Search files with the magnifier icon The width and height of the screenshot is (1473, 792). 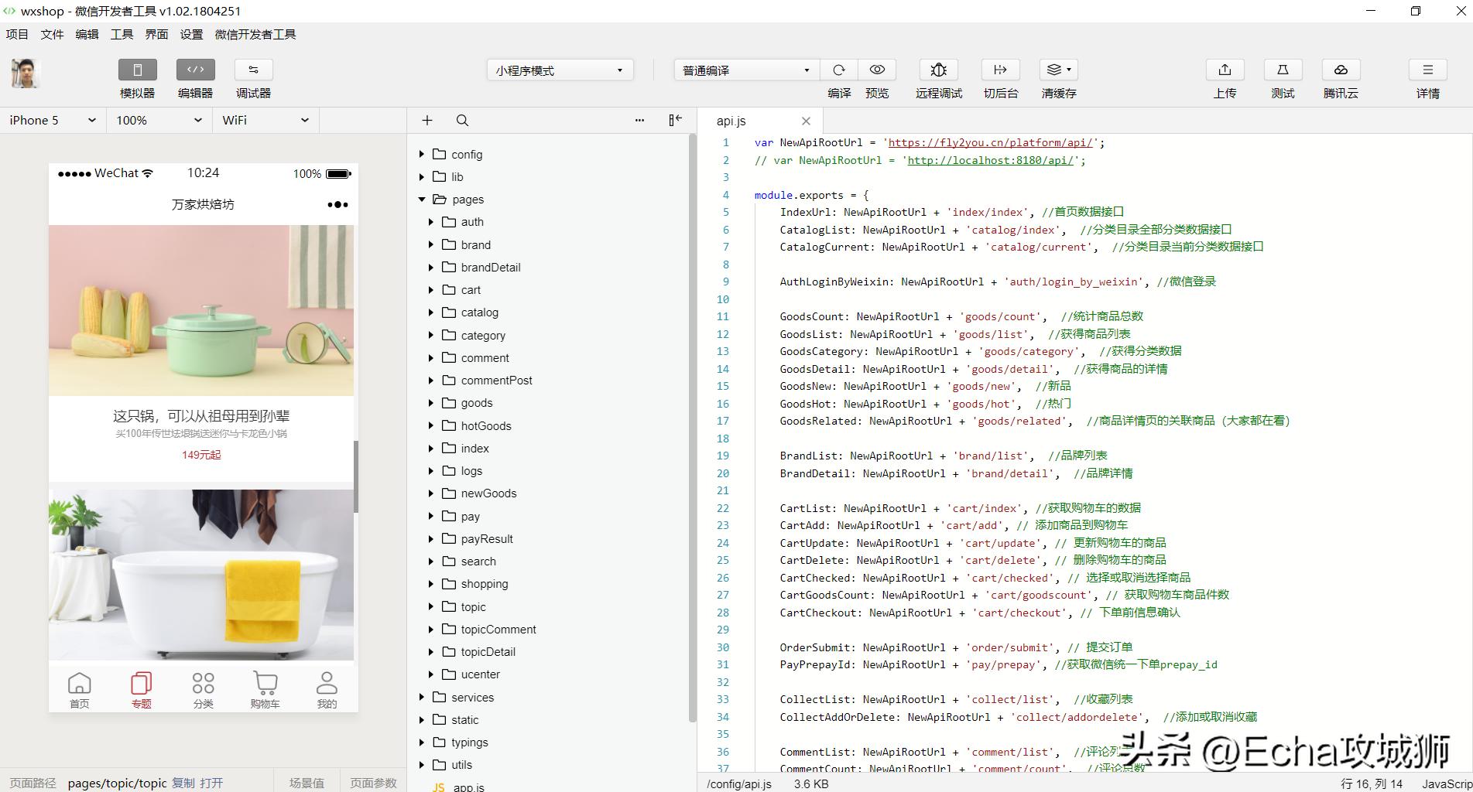point(462,121)
